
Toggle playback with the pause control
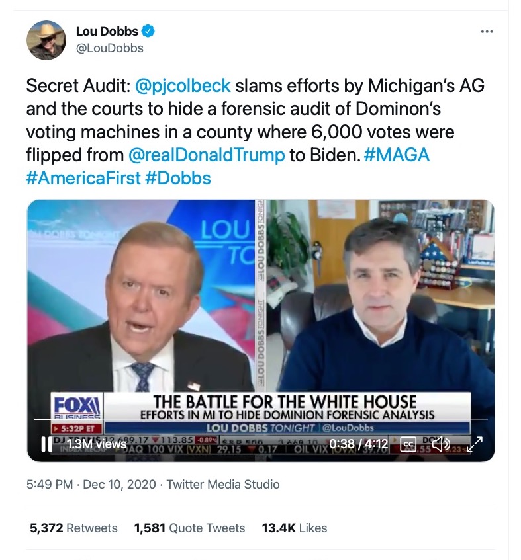[x=47, y=446]
